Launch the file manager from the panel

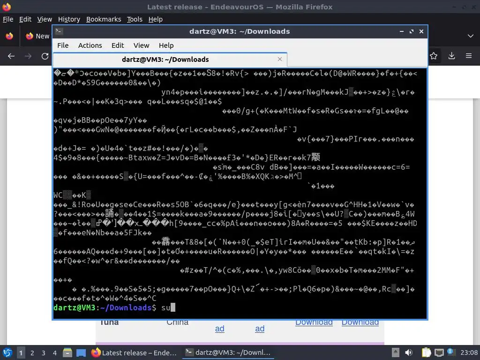tap(67, 352)
